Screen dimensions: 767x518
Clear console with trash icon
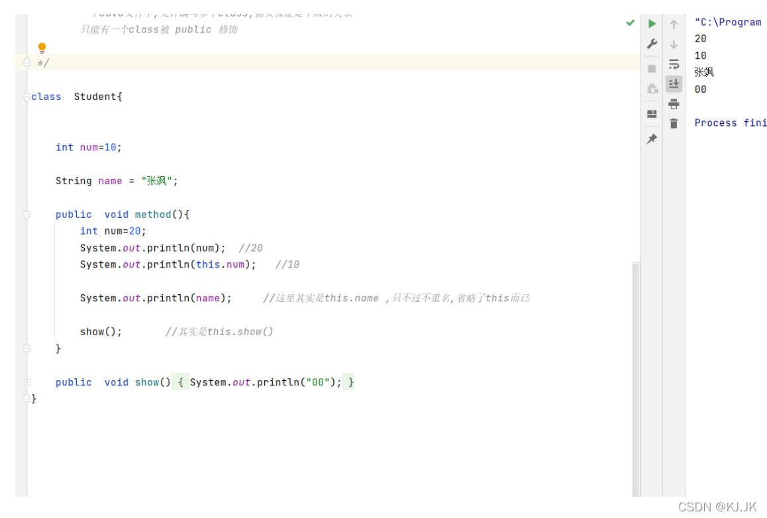pos(674,124)
